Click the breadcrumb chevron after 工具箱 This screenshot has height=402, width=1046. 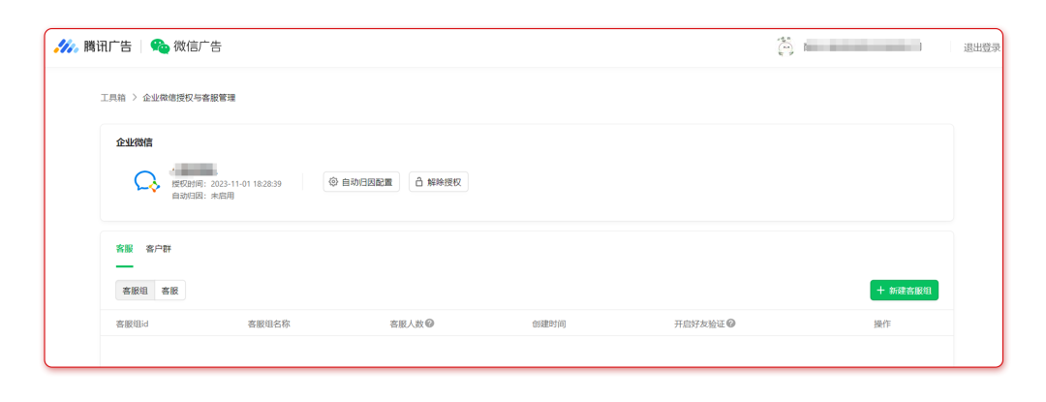(x=135, y=98)
